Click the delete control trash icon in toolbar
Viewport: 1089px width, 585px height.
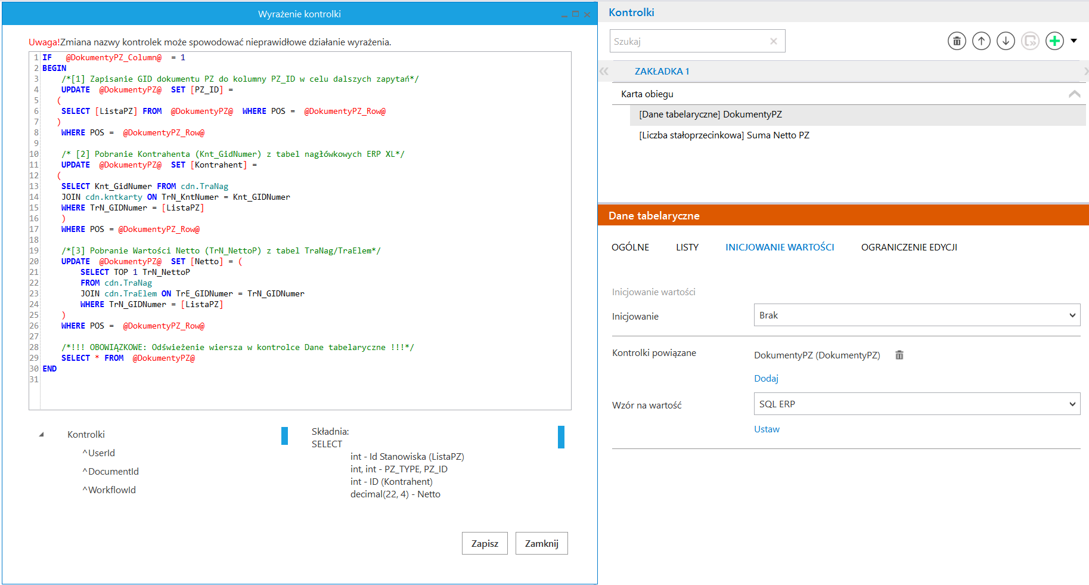(957, 41)
